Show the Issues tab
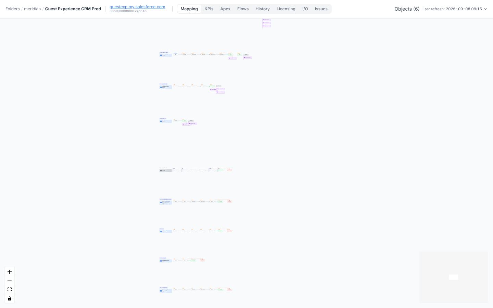The width and height of the screenshot is (493, 308). tap(321, 9)
